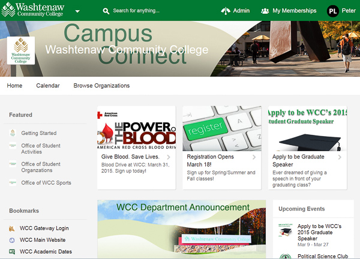Expand arrow on Graduate Speaker card
The height and width of the screenshot is (259, 360).
[x=340, y=157]
